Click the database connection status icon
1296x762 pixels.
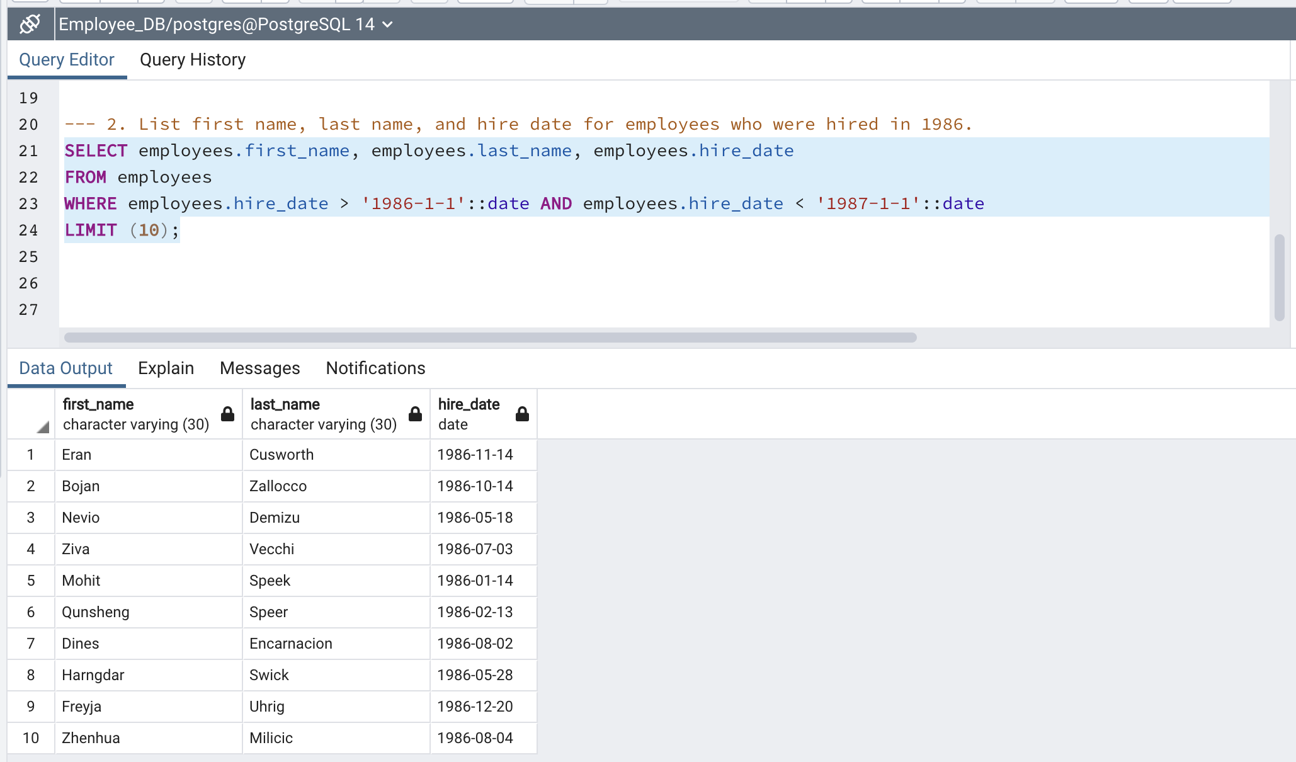pyautogui.click(x=28, y=24)
